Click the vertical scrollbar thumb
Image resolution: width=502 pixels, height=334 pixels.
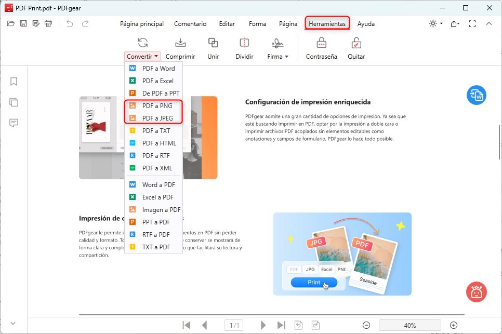coord(499,142)
